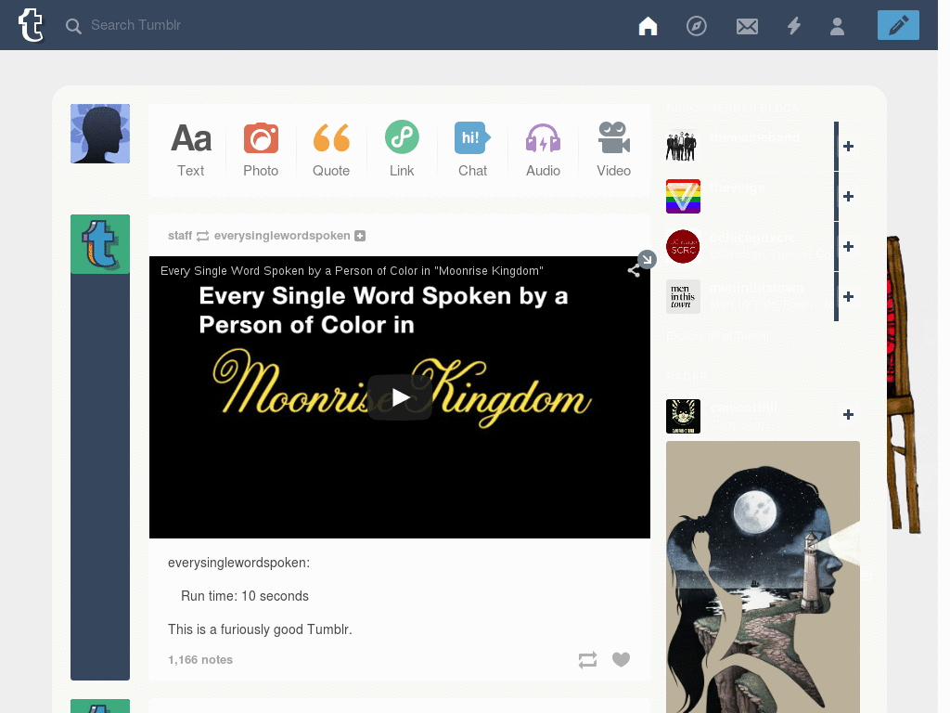The width and height of the screenshot is (950, 713).
Task: Open the Tumblr logo home link
Action: (31, 25)
